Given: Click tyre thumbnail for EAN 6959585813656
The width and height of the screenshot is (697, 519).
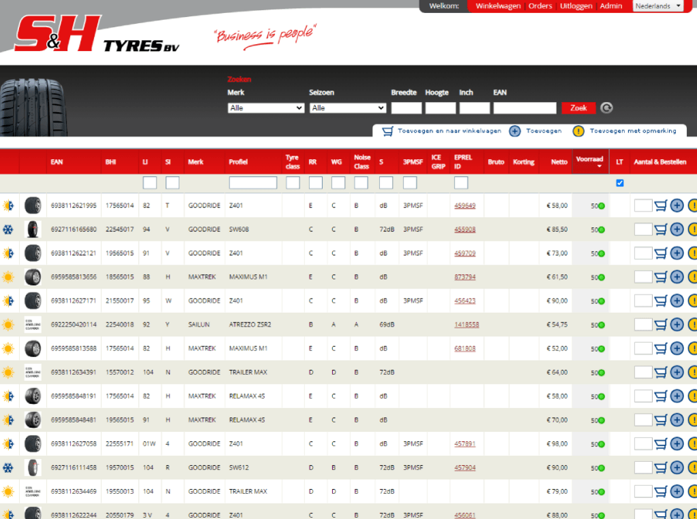Looking at the screenshot, I should [x=33, y=277].
